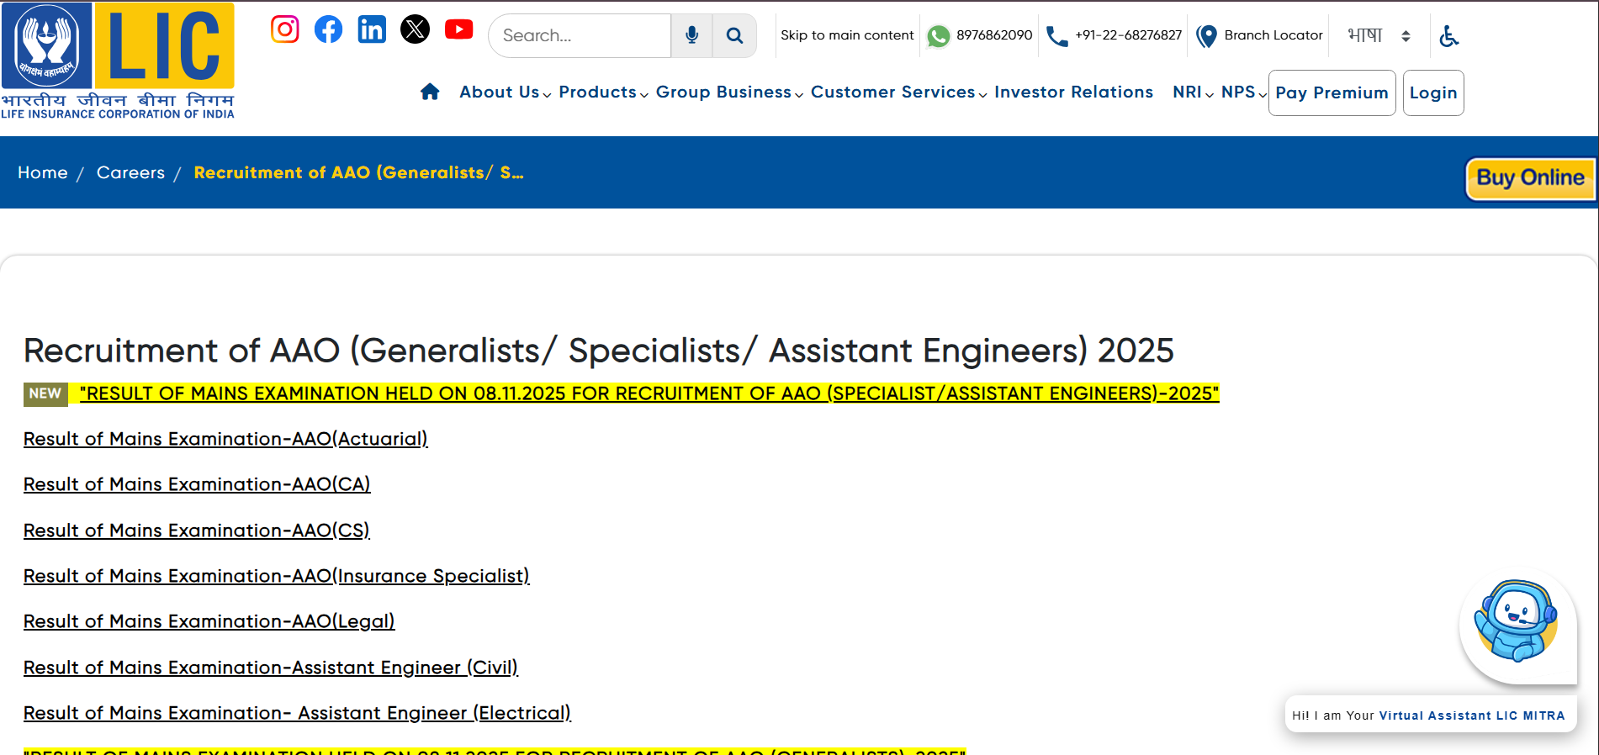Click the X (Twitter) icon
1599x755 pixels.
tap(415, 29)
